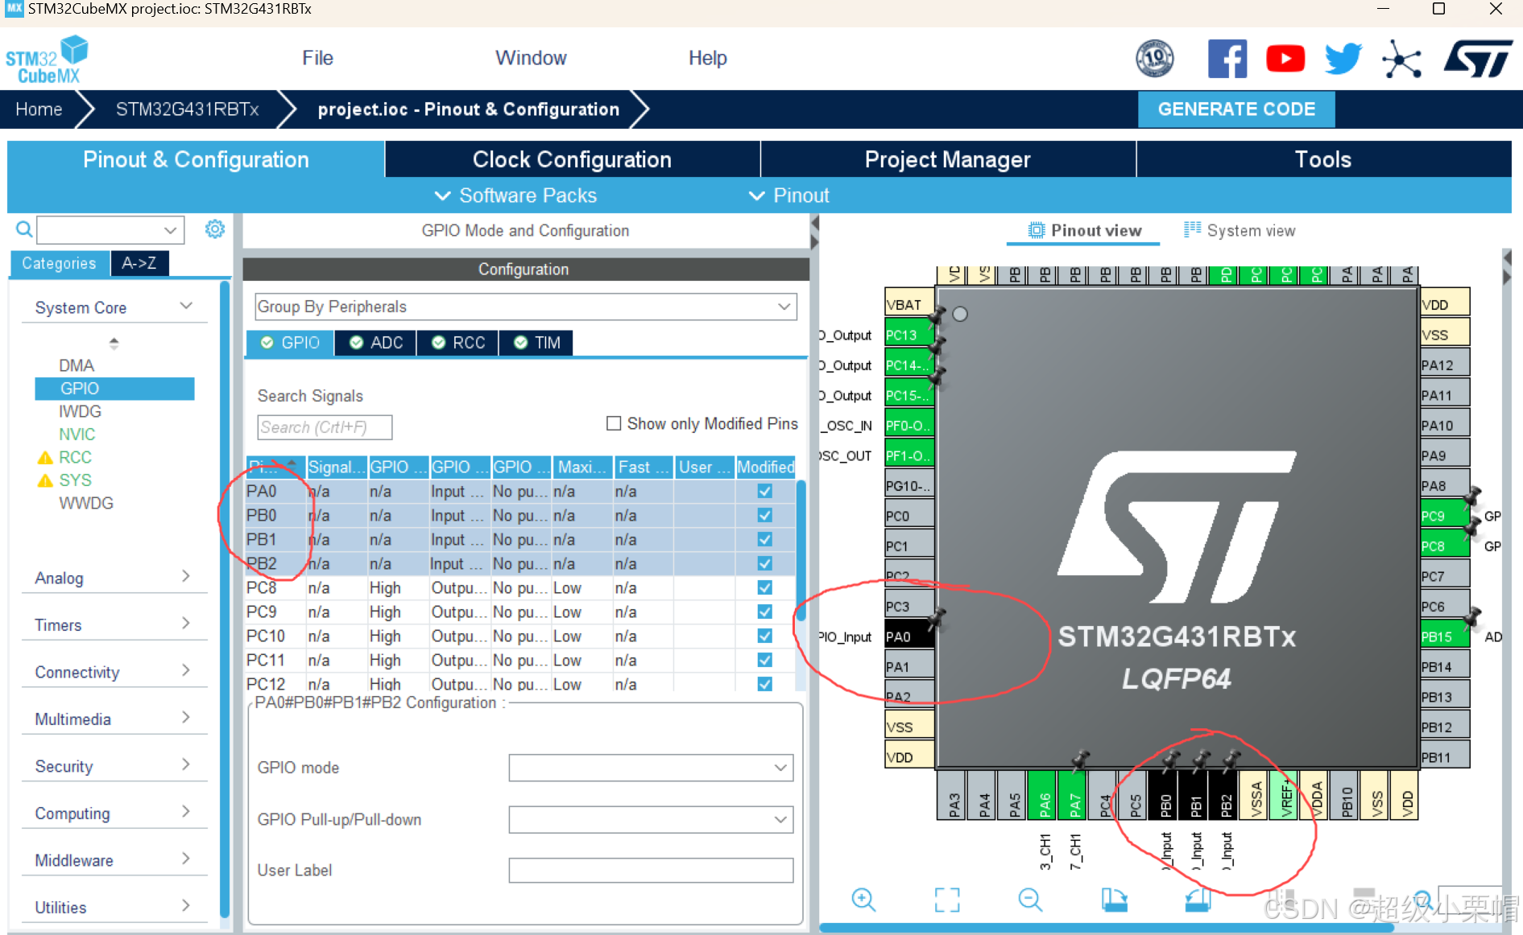1523x935 pixels.
Task: Zoom in on the pinout view
Action: point(863,900)
